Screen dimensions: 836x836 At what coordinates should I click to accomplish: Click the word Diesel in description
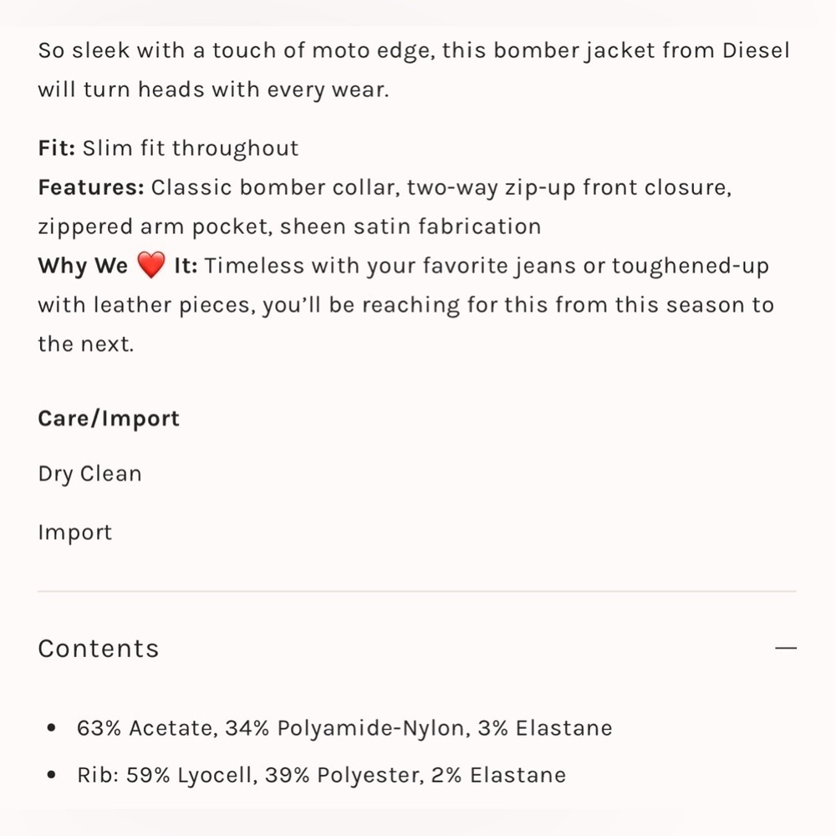(756, 51)
